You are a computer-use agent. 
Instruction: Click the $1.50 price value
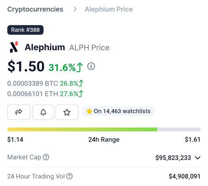[x=26, y=67]
